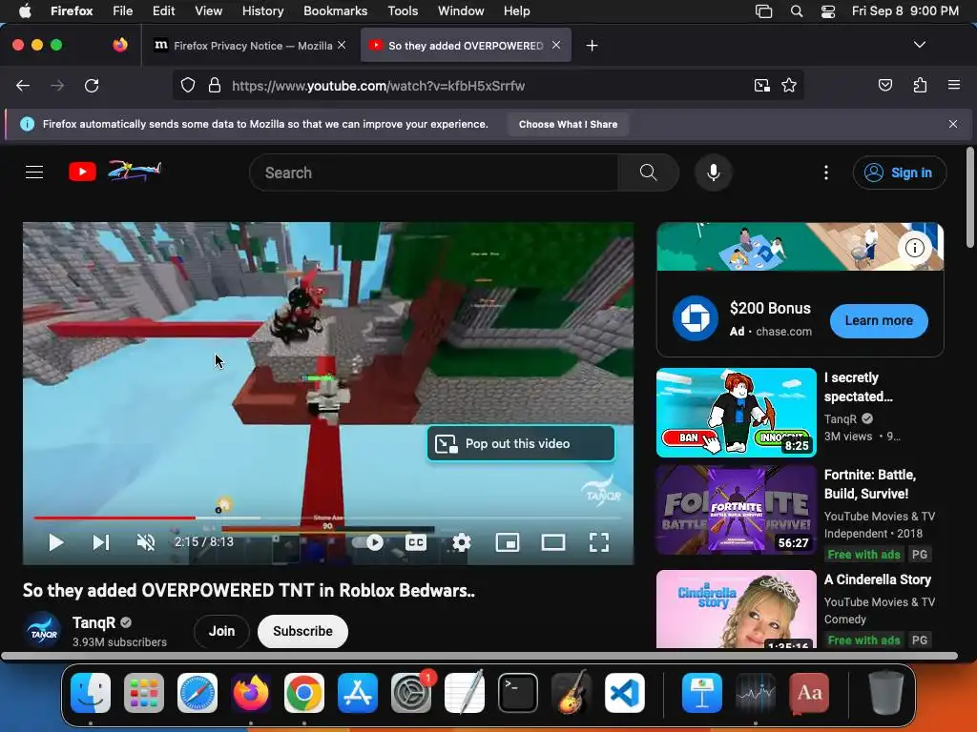Open 'I secretly spectated' video thumbnail
977x732 pixels.
pyautogui.click(x=737, y=413)
